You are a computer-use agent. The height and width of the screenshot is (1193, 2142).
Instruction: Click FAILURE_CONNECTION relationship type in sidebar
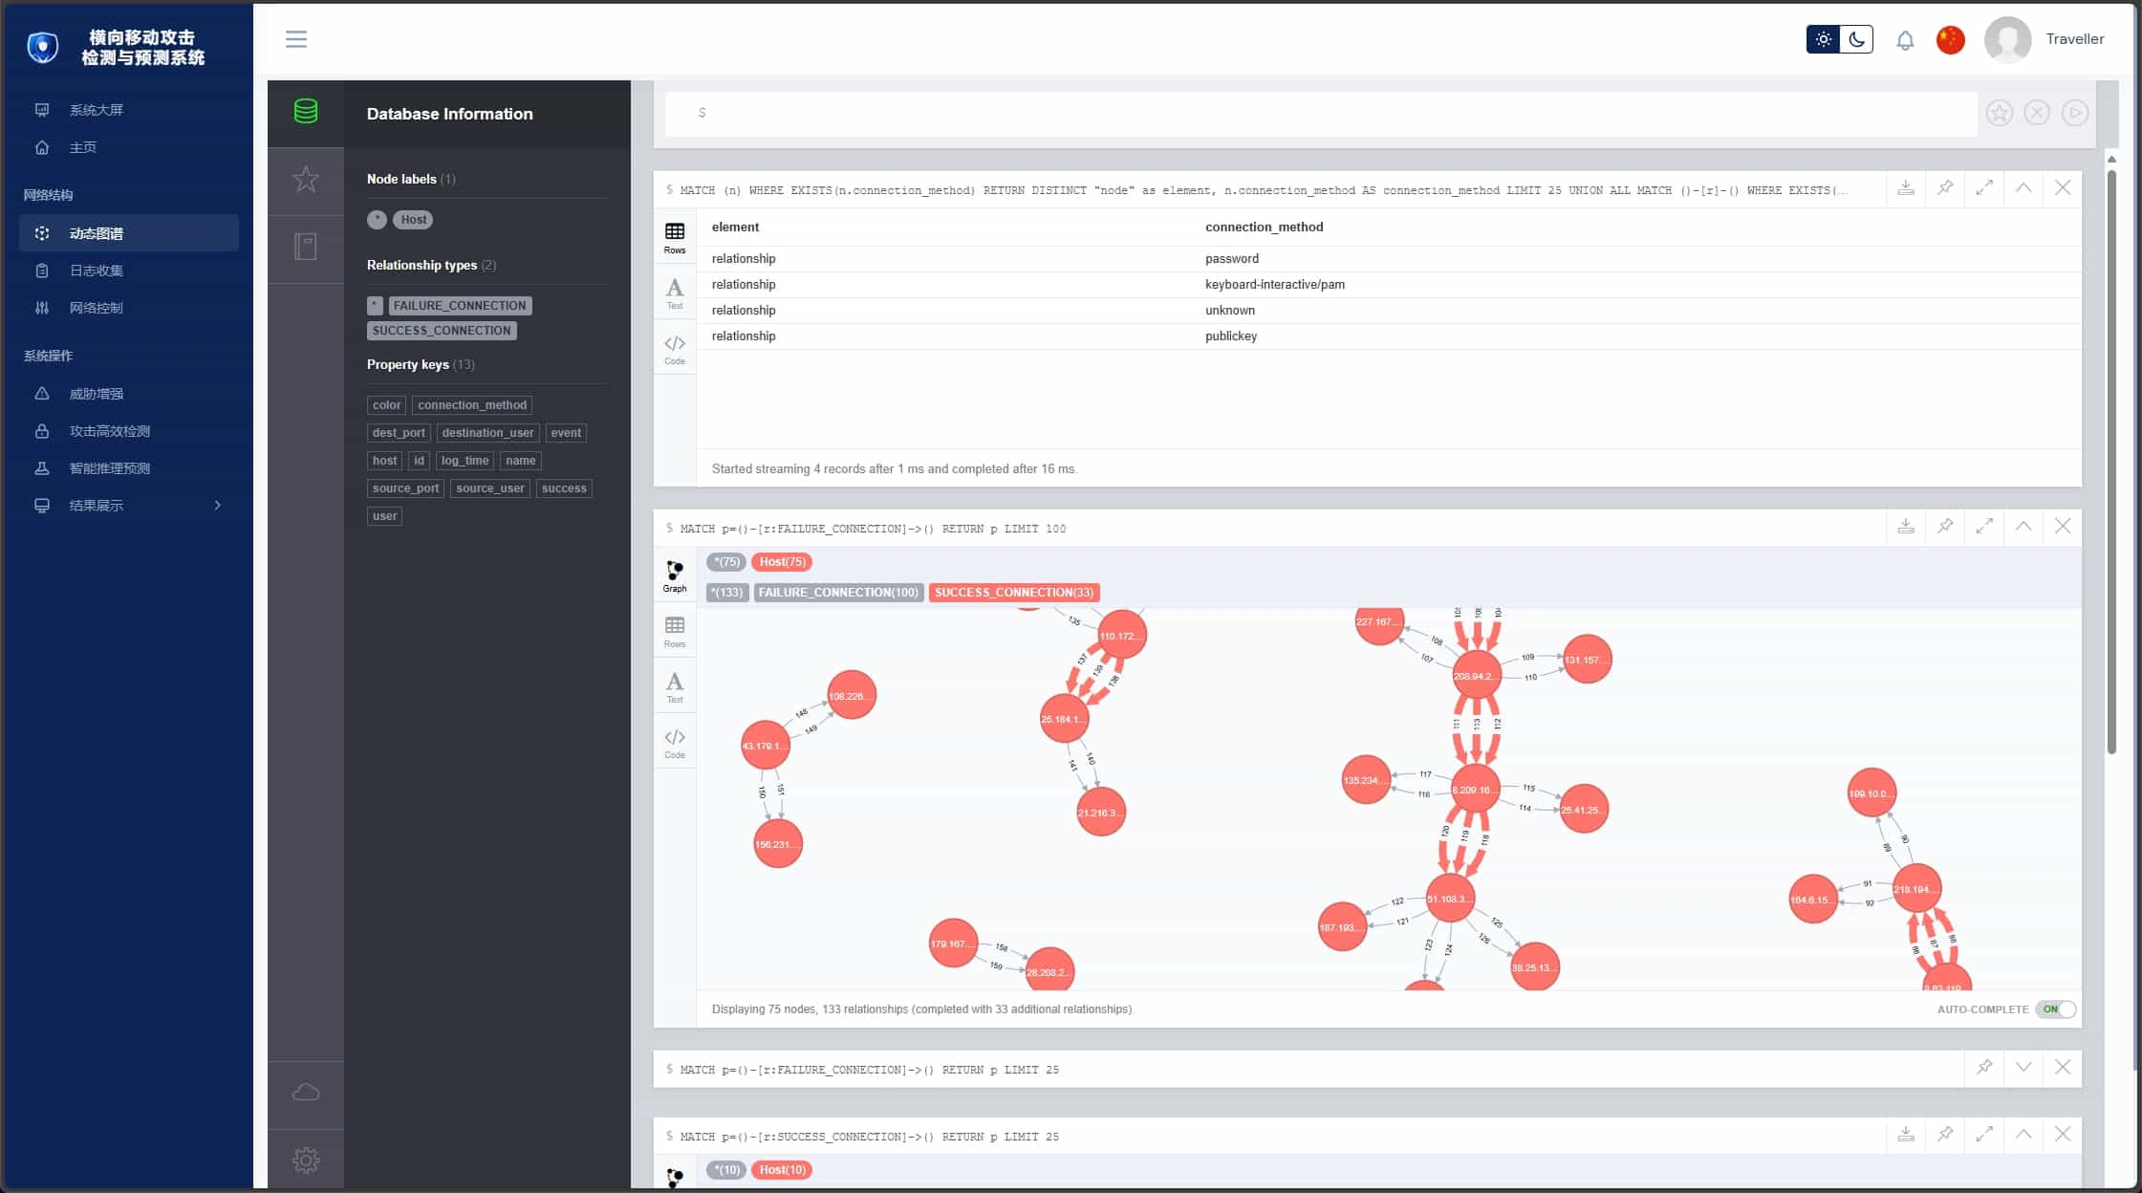(460, 306)
